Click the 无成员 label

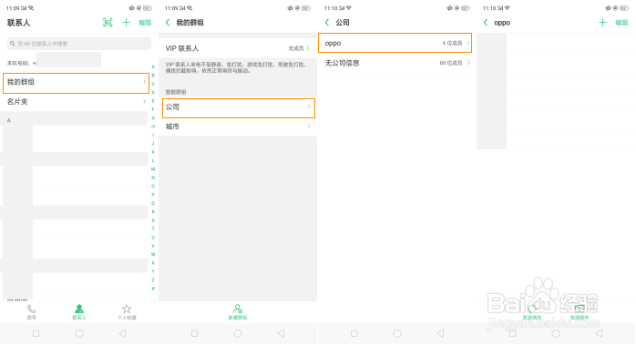(x=296, y=48)
